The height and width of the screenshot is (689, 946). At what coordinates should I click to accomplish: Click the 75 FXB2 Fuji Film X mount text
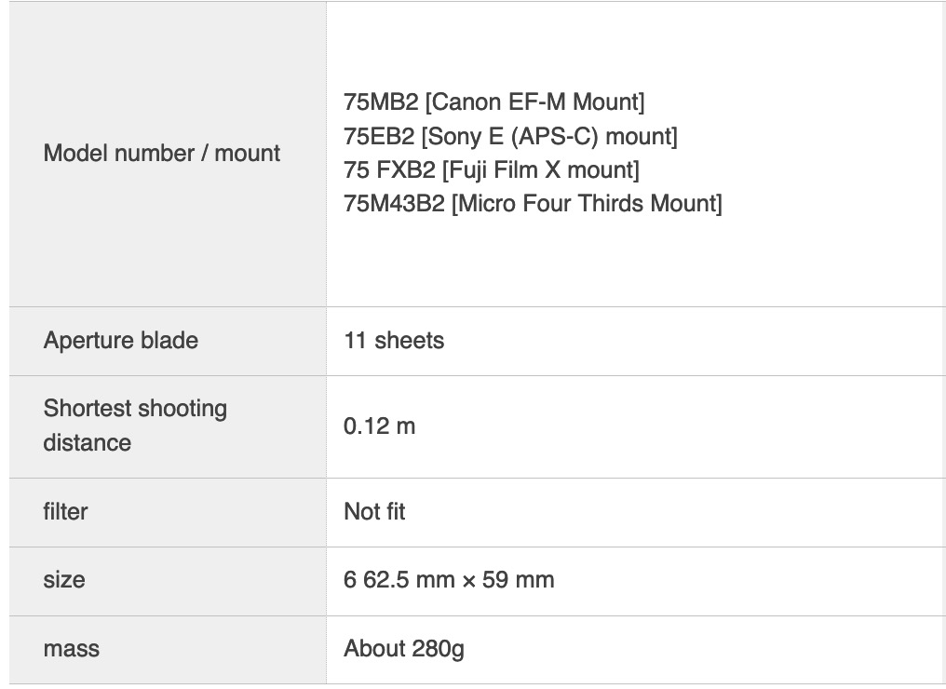click(491, 170)
